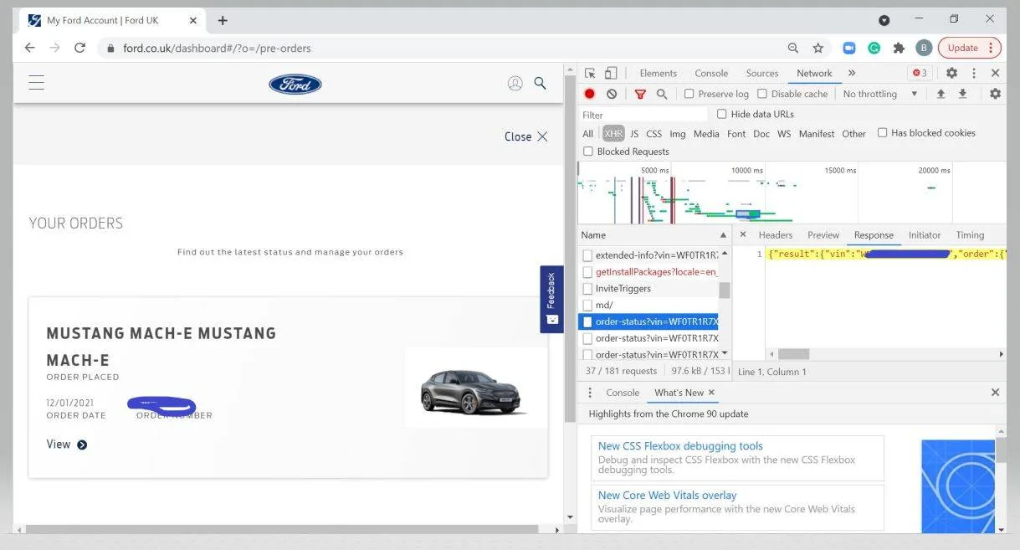The height and width of the screenshot is (550, 1020).
Task: Select the All filter type
Action: pos(588,134)
